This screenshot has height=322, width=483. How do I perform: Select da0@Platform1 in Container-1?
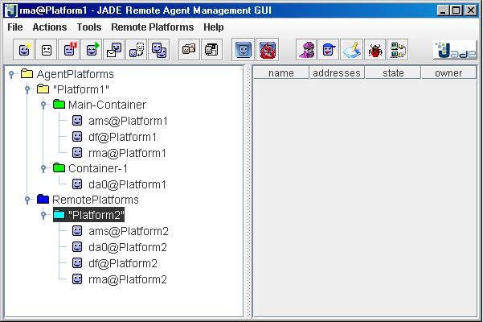point(127,184)
